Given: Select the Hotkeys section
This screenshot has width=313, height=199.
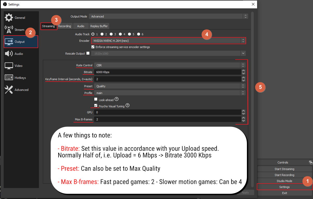Looking at the screenshot, I should 18,77.
